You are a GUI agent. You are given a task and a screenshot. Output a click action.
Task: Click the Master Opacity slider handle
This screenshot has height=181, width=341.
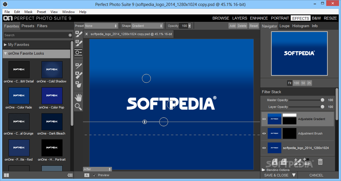323,100
